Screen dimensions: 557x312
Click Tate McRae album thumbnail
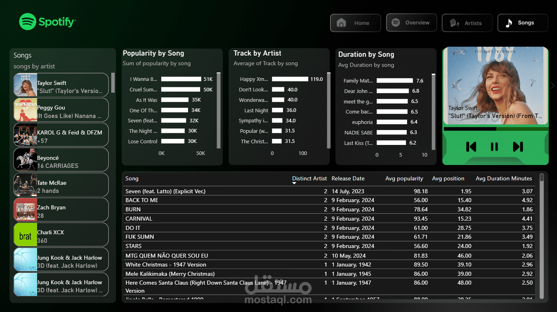coord(25,185)
